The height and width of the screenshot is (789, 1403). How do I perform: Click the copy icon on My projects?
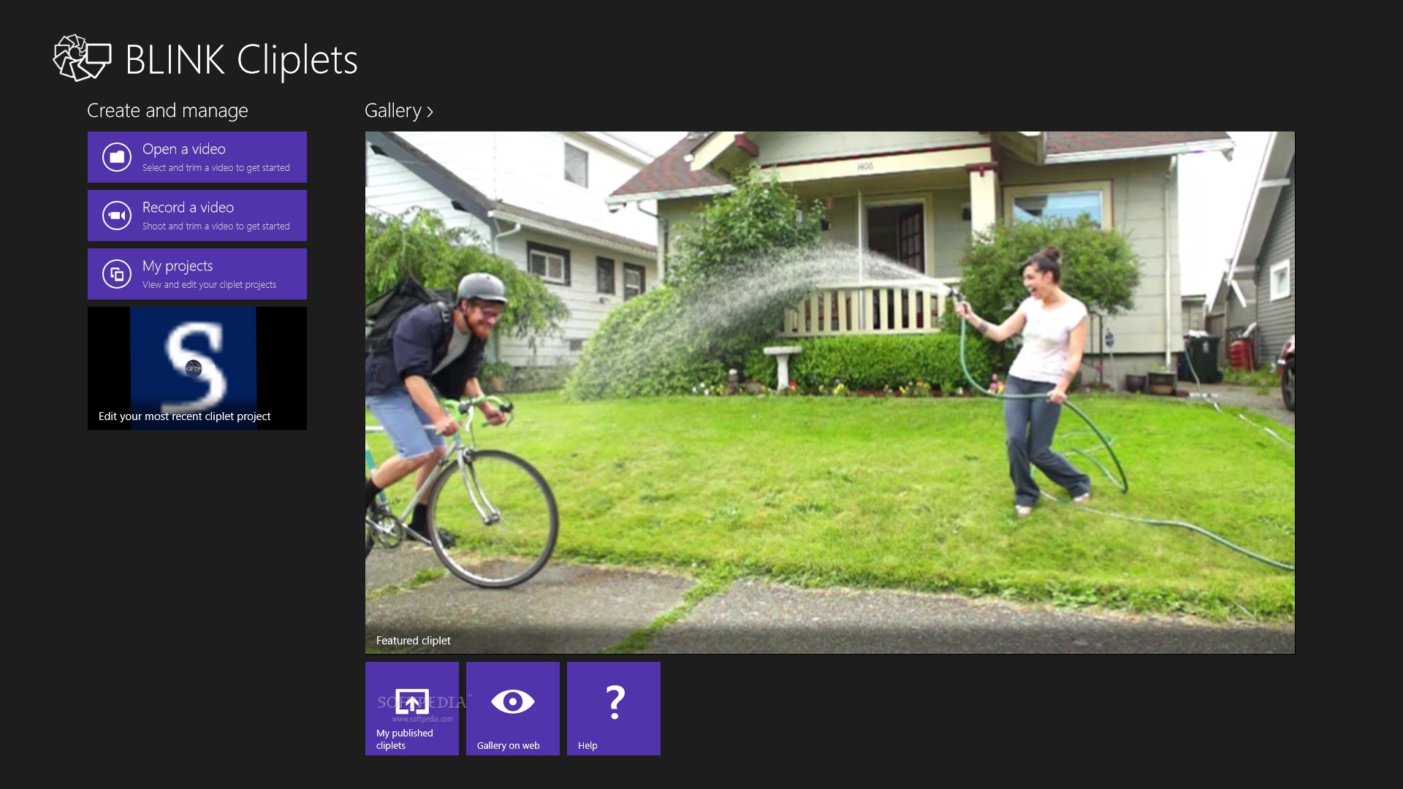pos(117,274)
